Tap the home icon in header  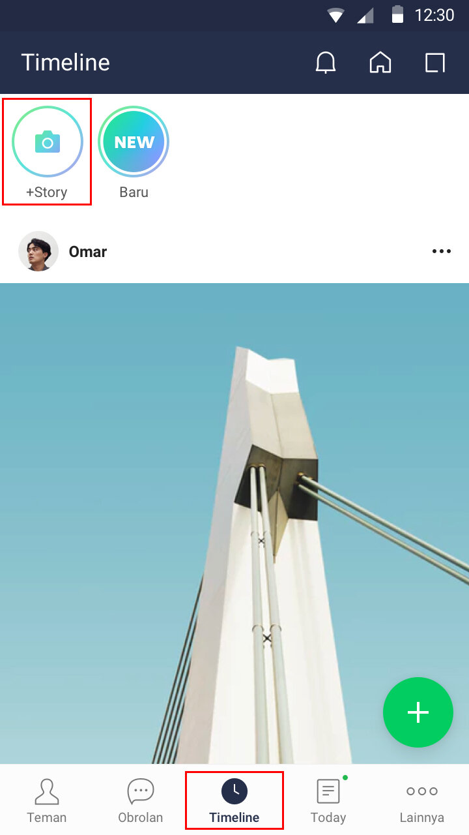pyautogui.click(x=380, y=63)
